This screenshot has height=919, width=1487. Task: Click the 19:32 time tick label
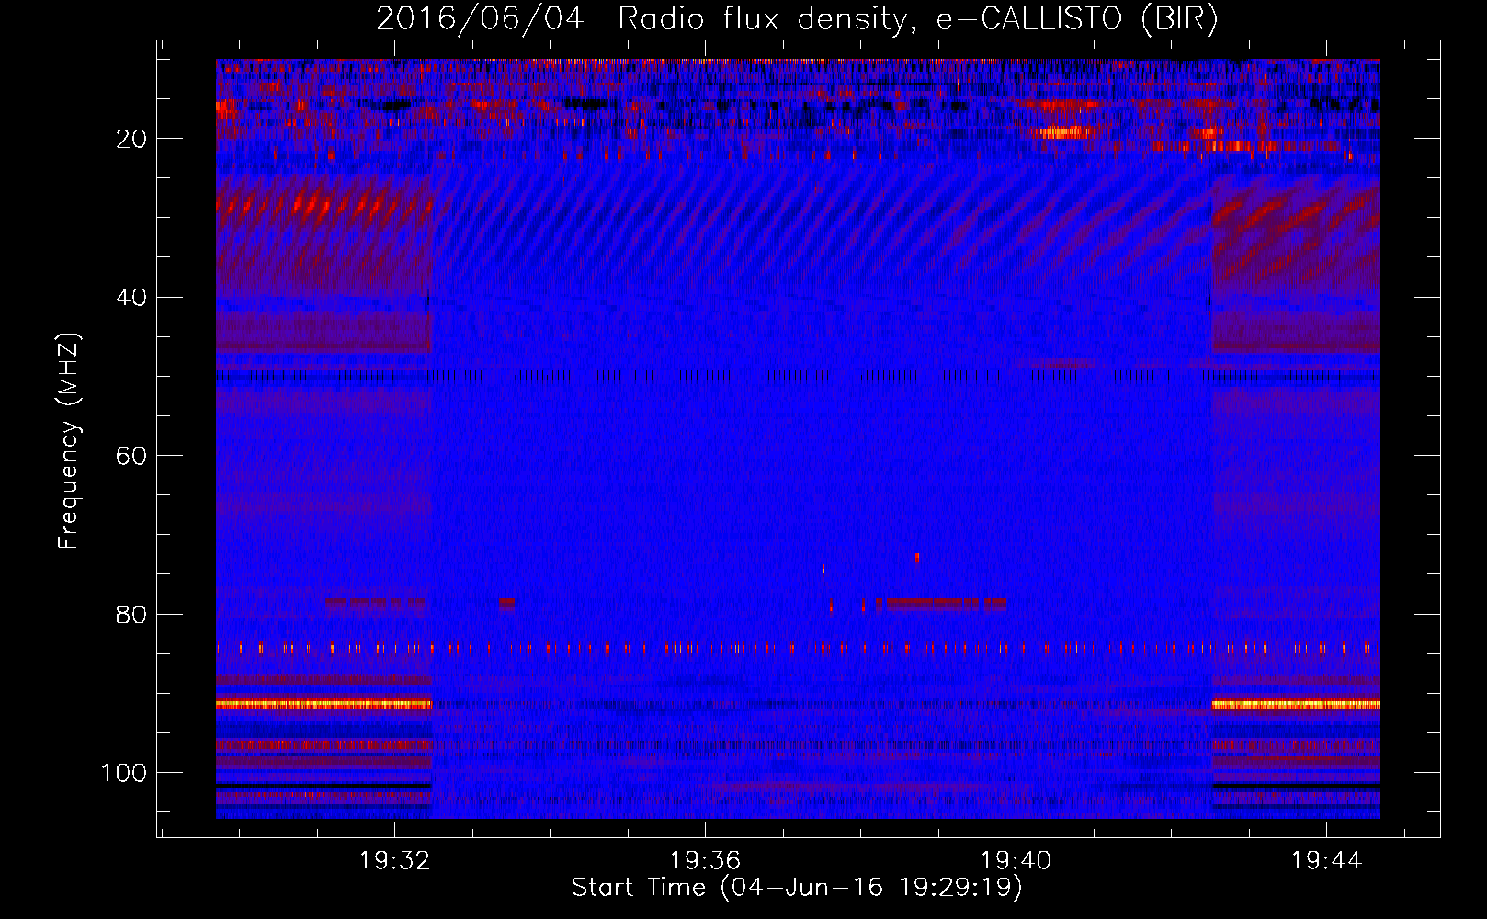click(x=394, y=860)
